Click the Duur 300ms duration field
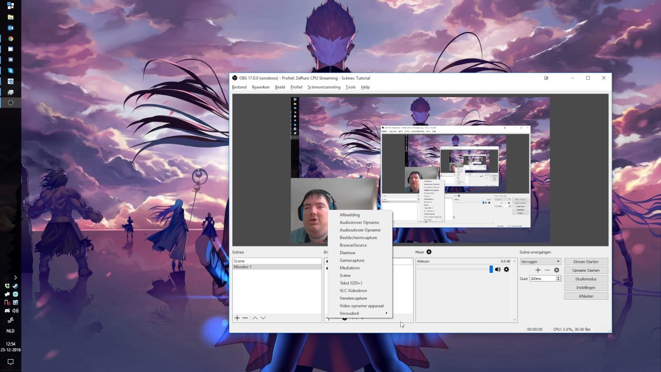The height and width of the screenshot is (372, 661). click(x=542, y=278)
